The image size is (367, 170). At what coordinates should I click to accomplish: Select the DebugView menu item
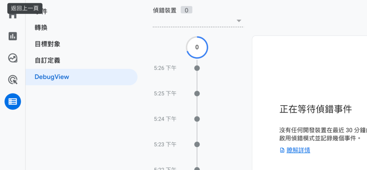[x=52, y=77]
